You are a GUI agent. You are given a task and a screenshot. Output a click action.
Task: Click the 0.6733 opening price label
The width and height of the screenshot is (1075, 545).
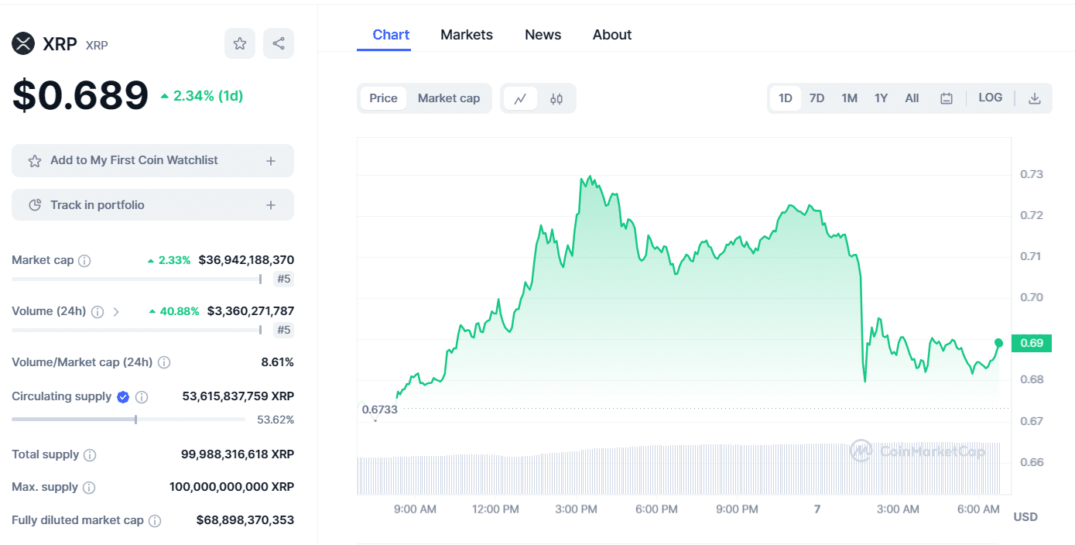379,410
